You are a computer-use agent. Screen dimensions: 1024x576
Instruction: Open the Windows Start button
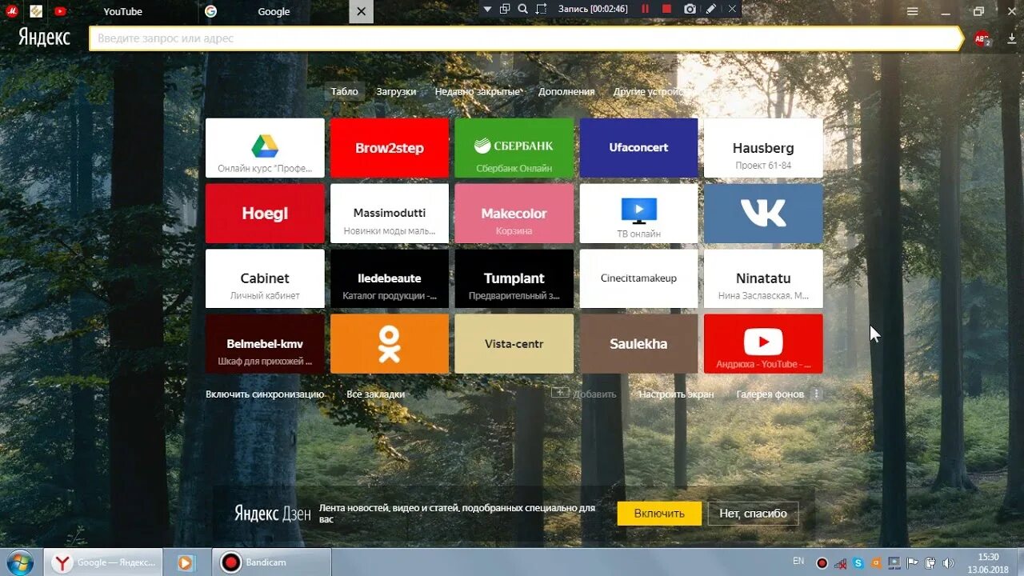pos(18,562)
